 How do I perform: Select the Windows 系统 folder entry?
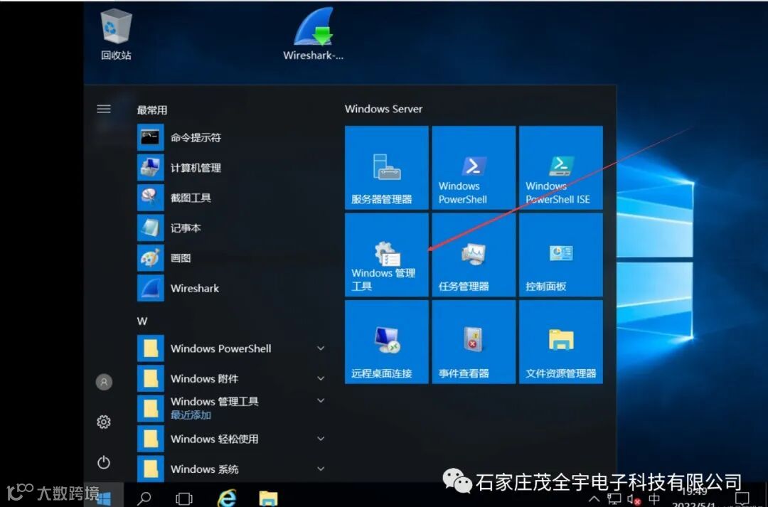[x=230, y=469]
